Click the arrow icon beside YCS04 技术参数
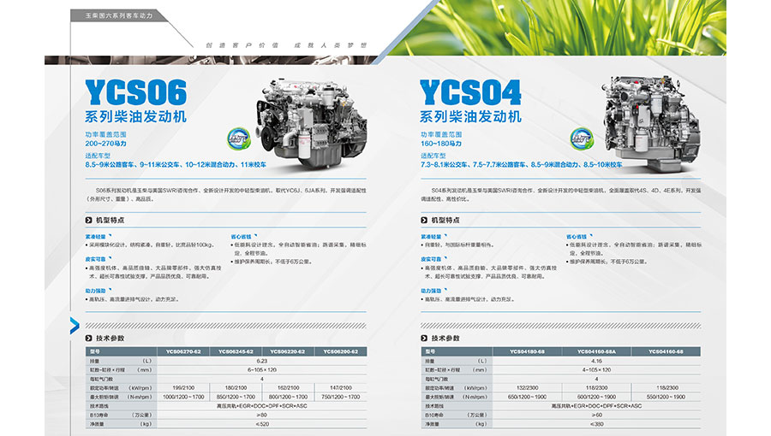Image resolution: width=771 pixels, height=436 pixels. pos(424,338)
